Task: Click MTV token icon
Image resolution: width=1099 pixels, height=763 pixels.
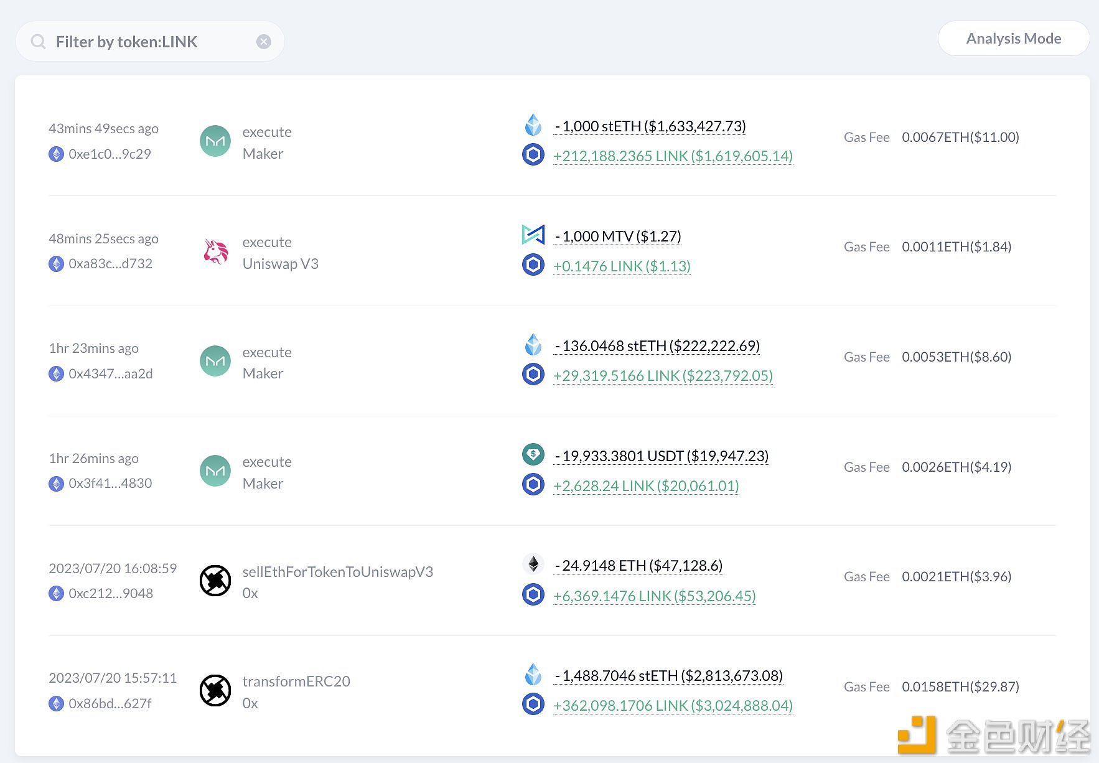Action: tap(533, 235)
